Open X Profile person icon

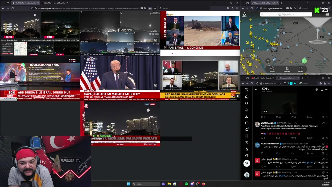coord(247,149)
